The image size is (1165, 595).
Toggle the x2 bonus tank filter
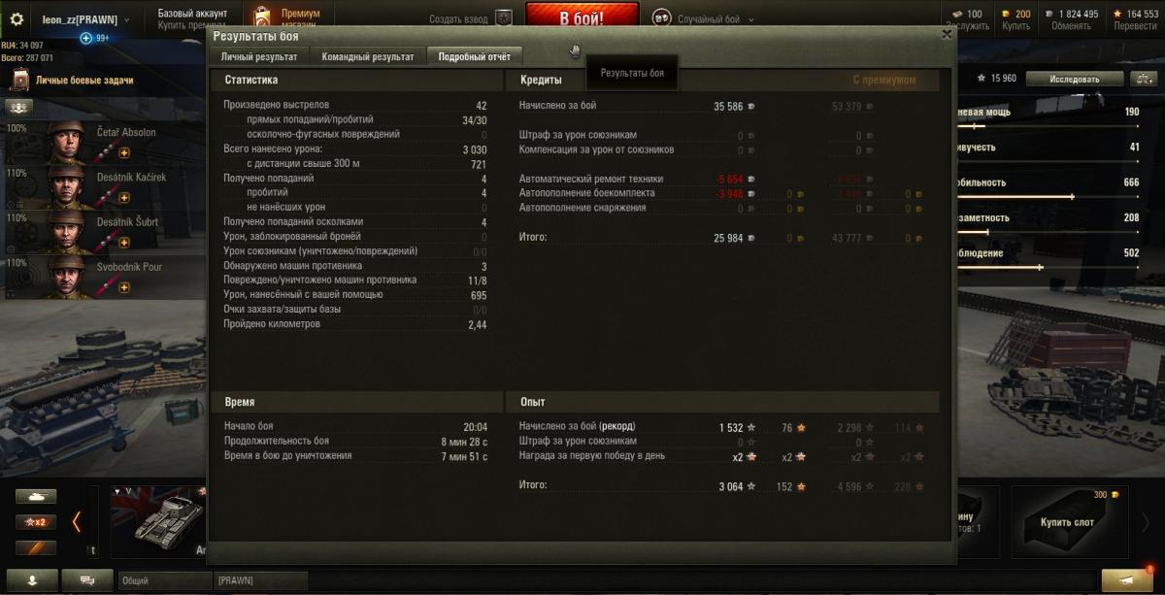pyautogui.click(x=36, y=522)
